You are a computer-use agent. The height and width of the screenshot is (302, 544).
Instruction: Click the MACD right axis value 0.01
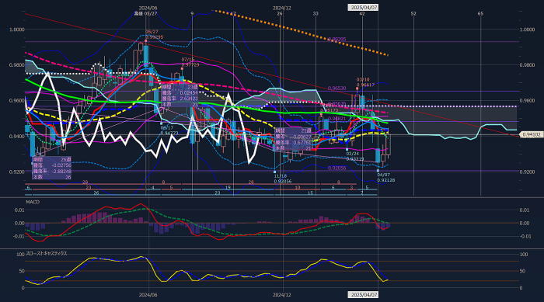coord(525,210)
